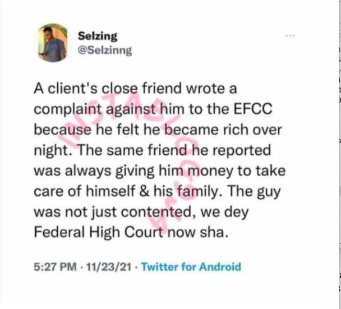Screen dimensions: 341x309
Task: Click the word complaint in the tweet
Action: pos(68,110)
